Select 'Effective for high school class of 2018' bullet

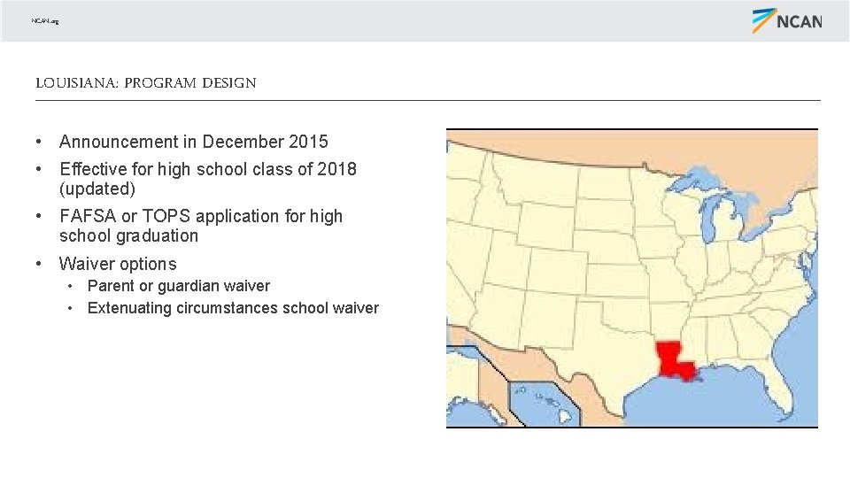(x=207, y=169)
